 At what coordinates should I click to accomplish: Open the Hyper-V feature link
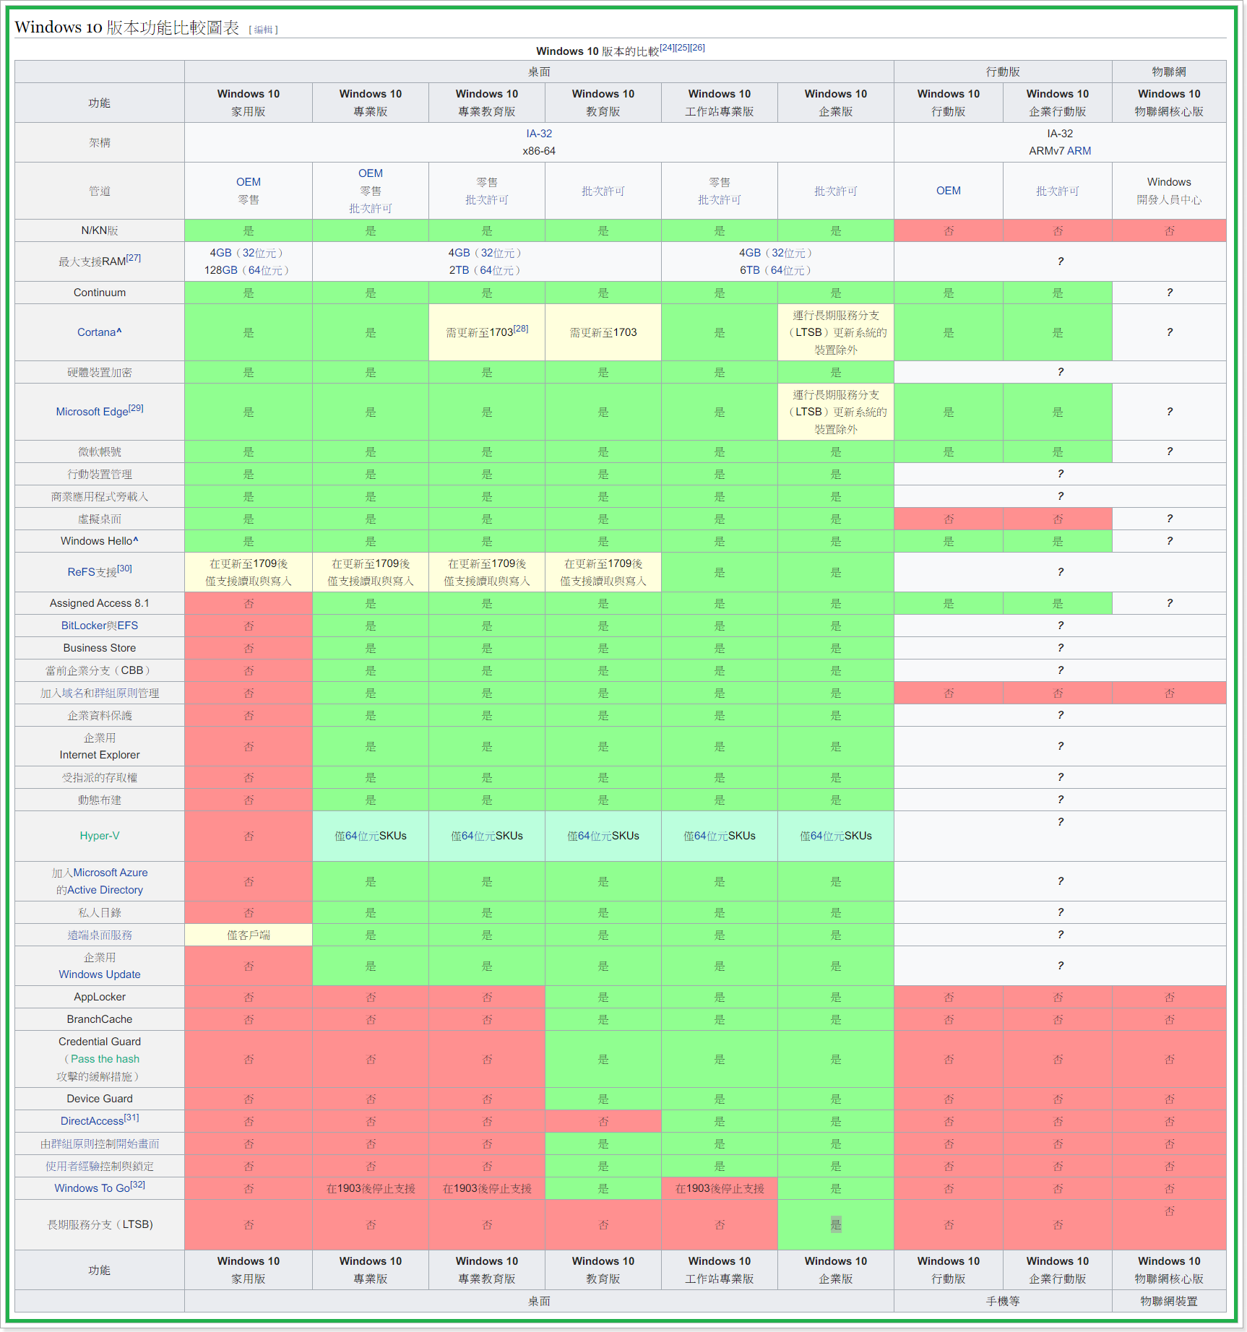[100, 836]
